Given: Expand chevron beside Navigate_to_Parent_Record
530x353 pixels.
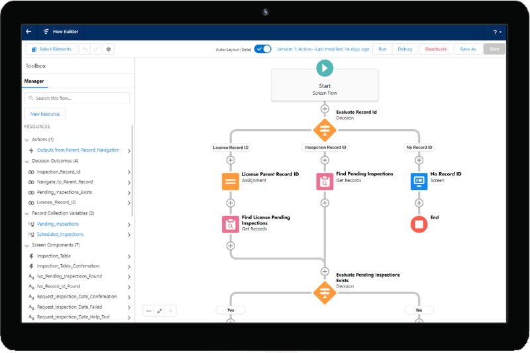Looking at the screenshot, I should [129, 182].
